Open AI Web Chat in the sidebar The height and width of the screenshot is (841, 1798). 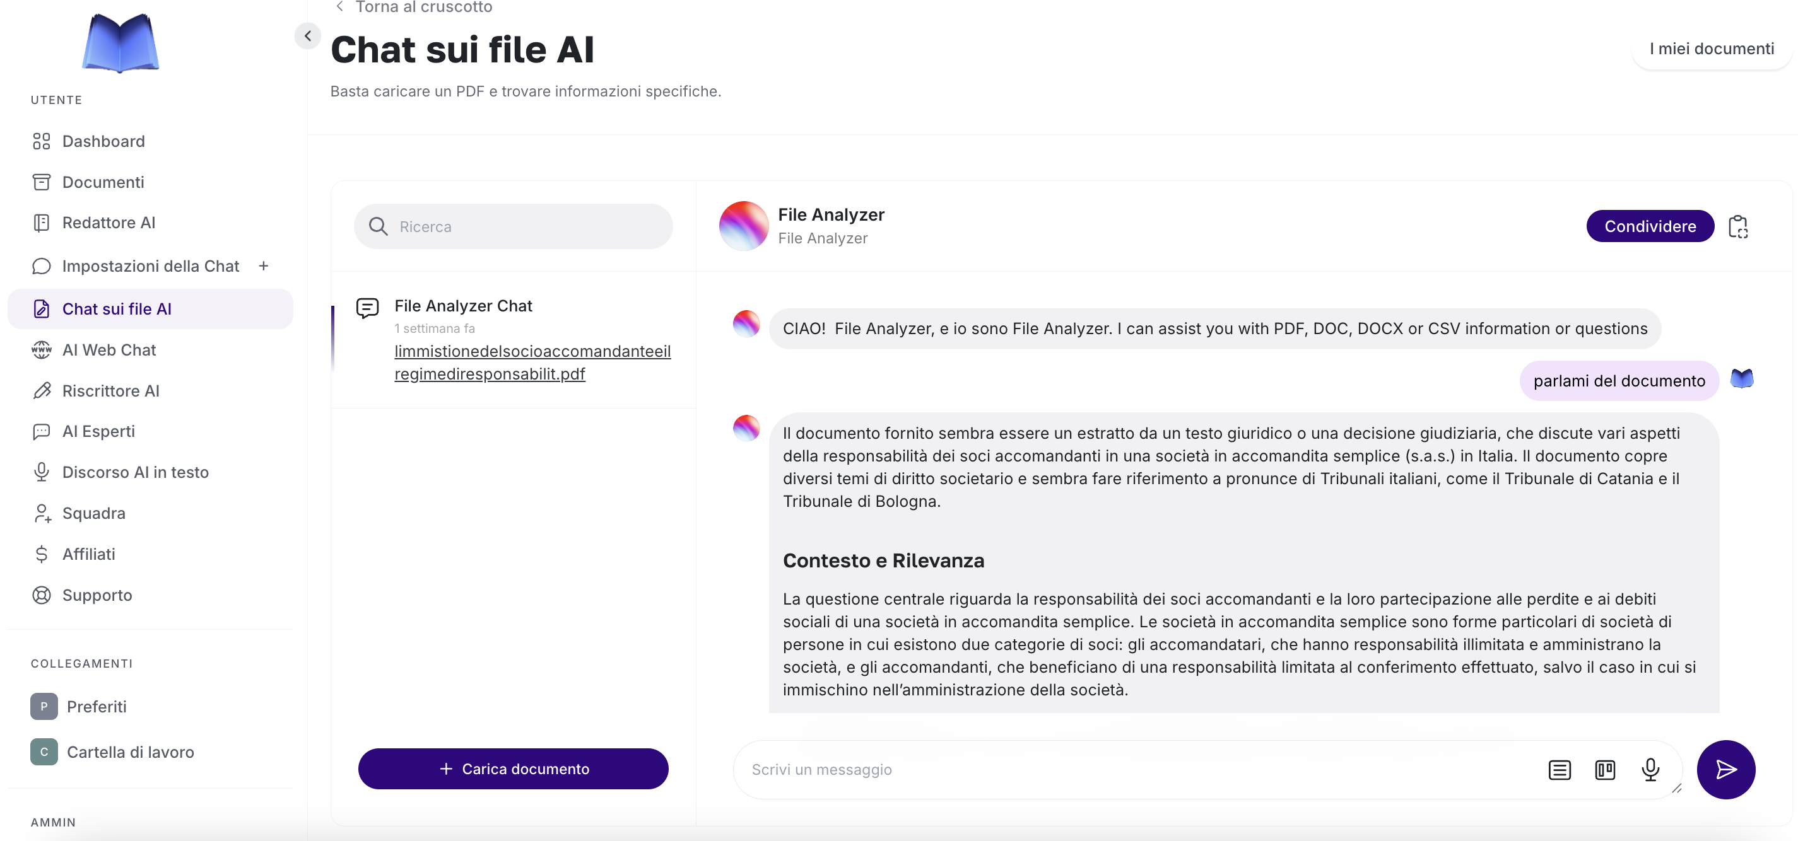[109, 350]
